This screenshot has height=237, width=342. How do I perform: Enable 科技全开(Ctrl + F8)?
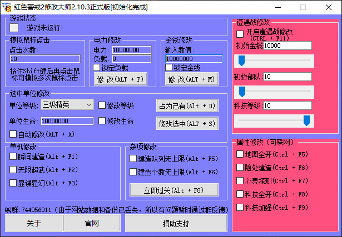[240, 194]
